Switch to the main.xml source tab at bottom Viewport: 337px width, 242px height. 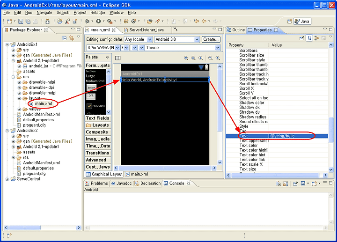coord(137,174)
